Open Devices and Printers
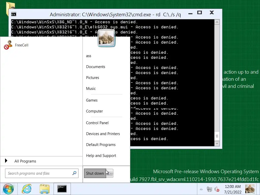 [x=103, y=134]
